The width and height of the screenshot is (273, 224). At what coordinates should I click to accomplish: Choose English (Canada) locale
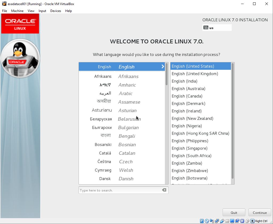point(201,96)
